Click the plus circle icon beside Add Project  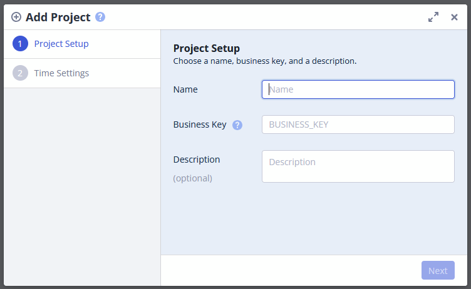[16, 17]
